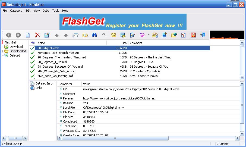This screenshot has height=147, width=246.
Task: Click the telephone with clock schedule icon
Action: [x=155, y=35]
